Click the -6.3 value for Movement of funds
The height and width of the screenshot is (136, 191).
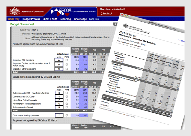click(77, 104)
